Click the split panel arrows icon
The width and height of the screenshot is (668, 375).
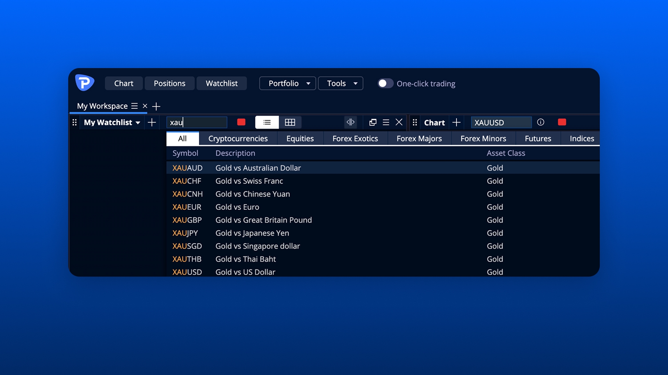coord(350,122)
